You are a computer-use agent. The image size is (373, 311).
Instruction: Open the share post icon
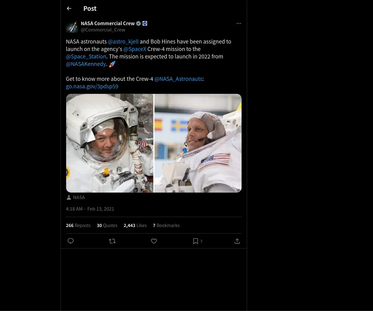pyautogui.click(x=237, y=241)
